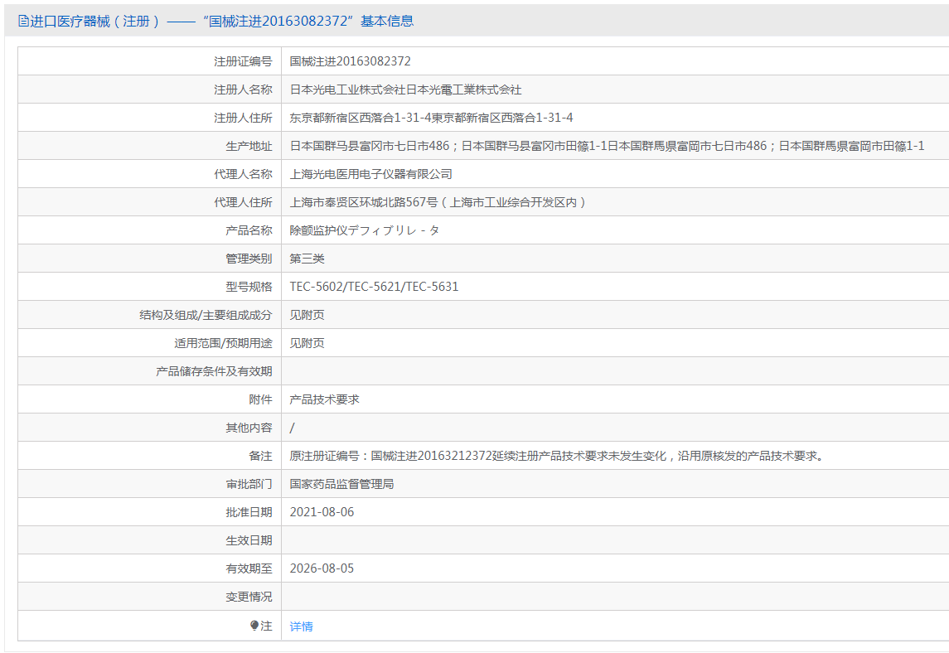
Task: Click production address 日本国群马县富冈市 value
Action: click(607, 146)
